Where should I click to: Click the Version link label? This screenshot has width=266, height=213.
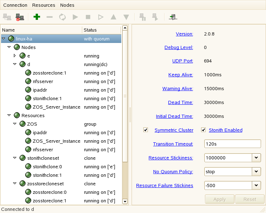pos(184,34)
